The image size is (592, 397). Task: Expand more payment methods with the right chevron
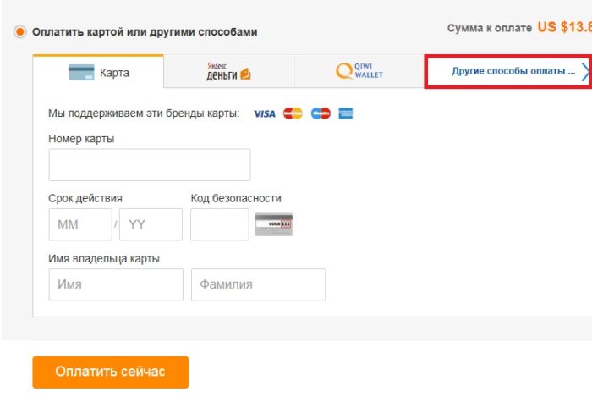(585, 72)
